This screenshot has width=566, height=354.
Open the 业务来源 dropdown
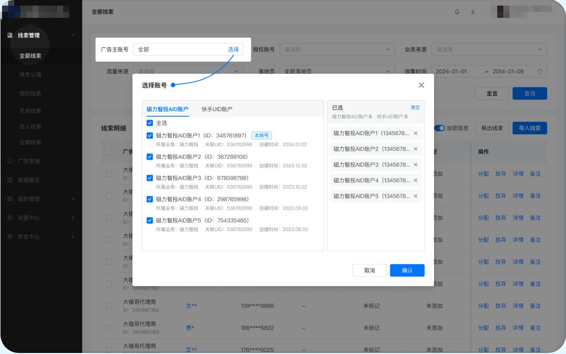pos(489,49)
